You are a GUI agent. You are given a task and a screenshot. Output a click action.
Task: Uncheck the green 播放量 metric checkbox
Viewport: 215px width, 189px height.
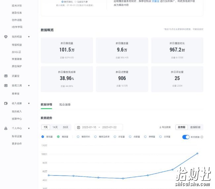[x=58, y=137]
